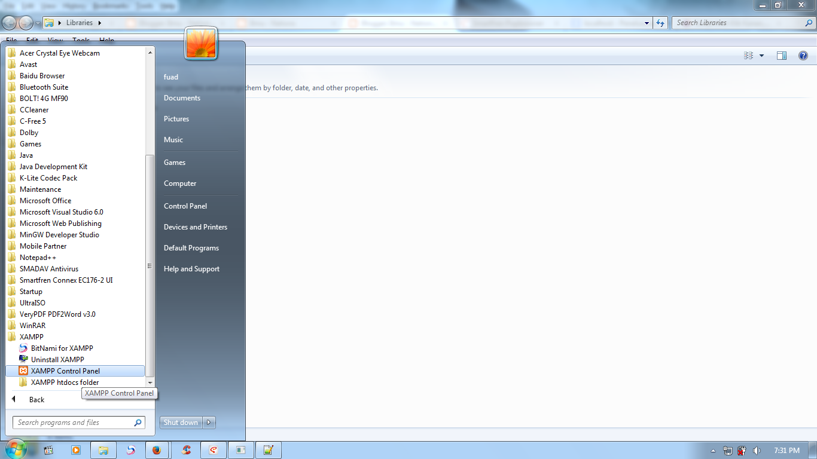Click the Help question mark icon

click(803, 55)
